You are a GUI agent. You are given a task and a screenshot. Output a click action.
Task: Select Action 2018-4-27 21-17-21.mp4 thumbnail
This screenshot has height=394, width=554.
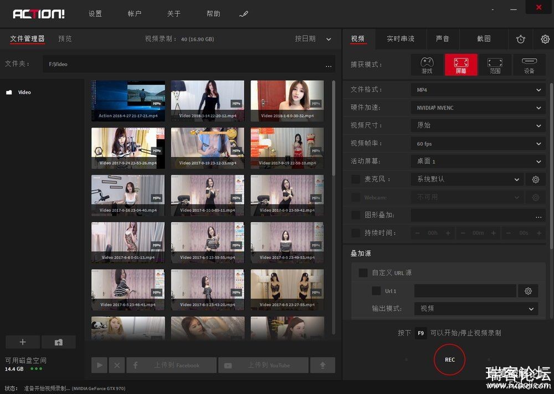[128, 101]
